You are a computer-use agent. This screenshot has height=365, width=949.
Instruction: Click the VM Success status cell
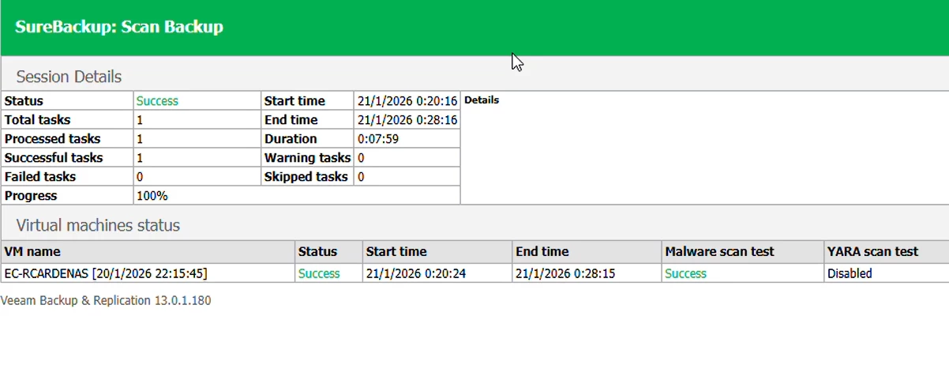[319, 273]
